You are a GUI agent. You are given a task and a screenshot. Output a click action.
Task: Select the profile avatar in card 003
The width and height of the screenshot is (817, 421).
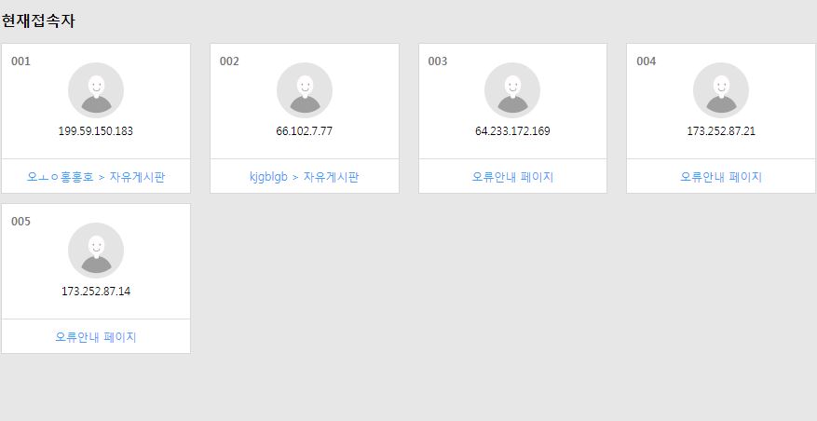click(512, 90)
